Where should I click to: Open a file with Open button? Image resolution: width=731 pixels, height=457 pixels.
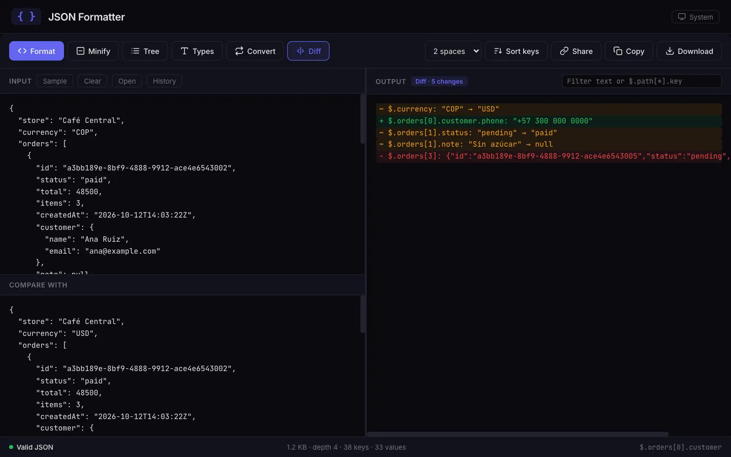[x=127, y=81]
